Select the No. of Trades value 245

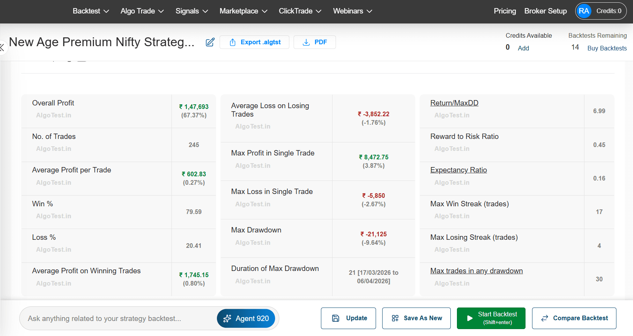pyautogui.click(x=194, y=145)
